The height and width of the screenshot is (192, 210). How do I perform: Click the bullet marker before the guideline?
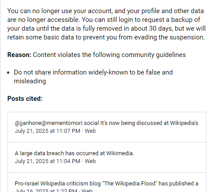[x=8, y=73]
